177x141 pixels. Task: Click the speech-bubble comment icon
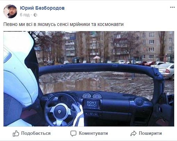pos(73,133)
